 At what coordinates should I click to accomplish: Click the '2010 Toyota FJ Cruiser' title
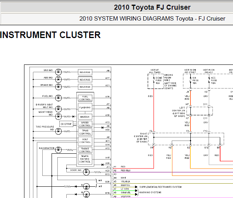[152, 7]
